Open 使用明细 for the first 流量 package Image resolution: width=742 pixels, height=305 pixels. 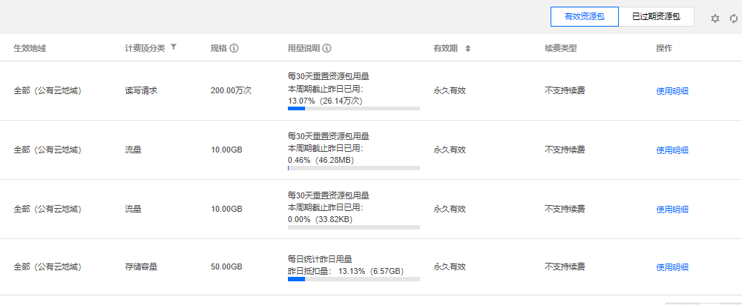(672, 150)
